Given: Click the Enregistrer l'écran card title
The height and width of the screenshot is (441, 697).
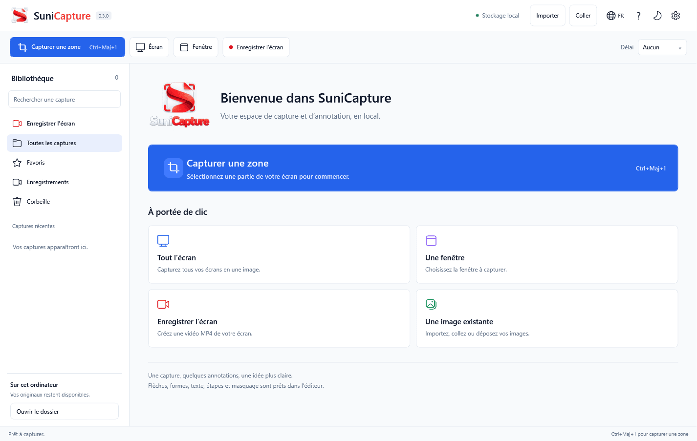Looking at the screenshot, I should click(187, 322).
